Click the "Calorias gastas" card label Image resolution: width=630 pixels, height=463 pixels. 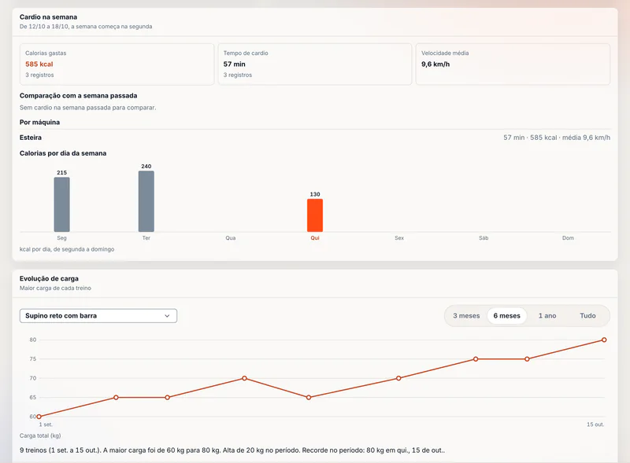pos(46,53)
